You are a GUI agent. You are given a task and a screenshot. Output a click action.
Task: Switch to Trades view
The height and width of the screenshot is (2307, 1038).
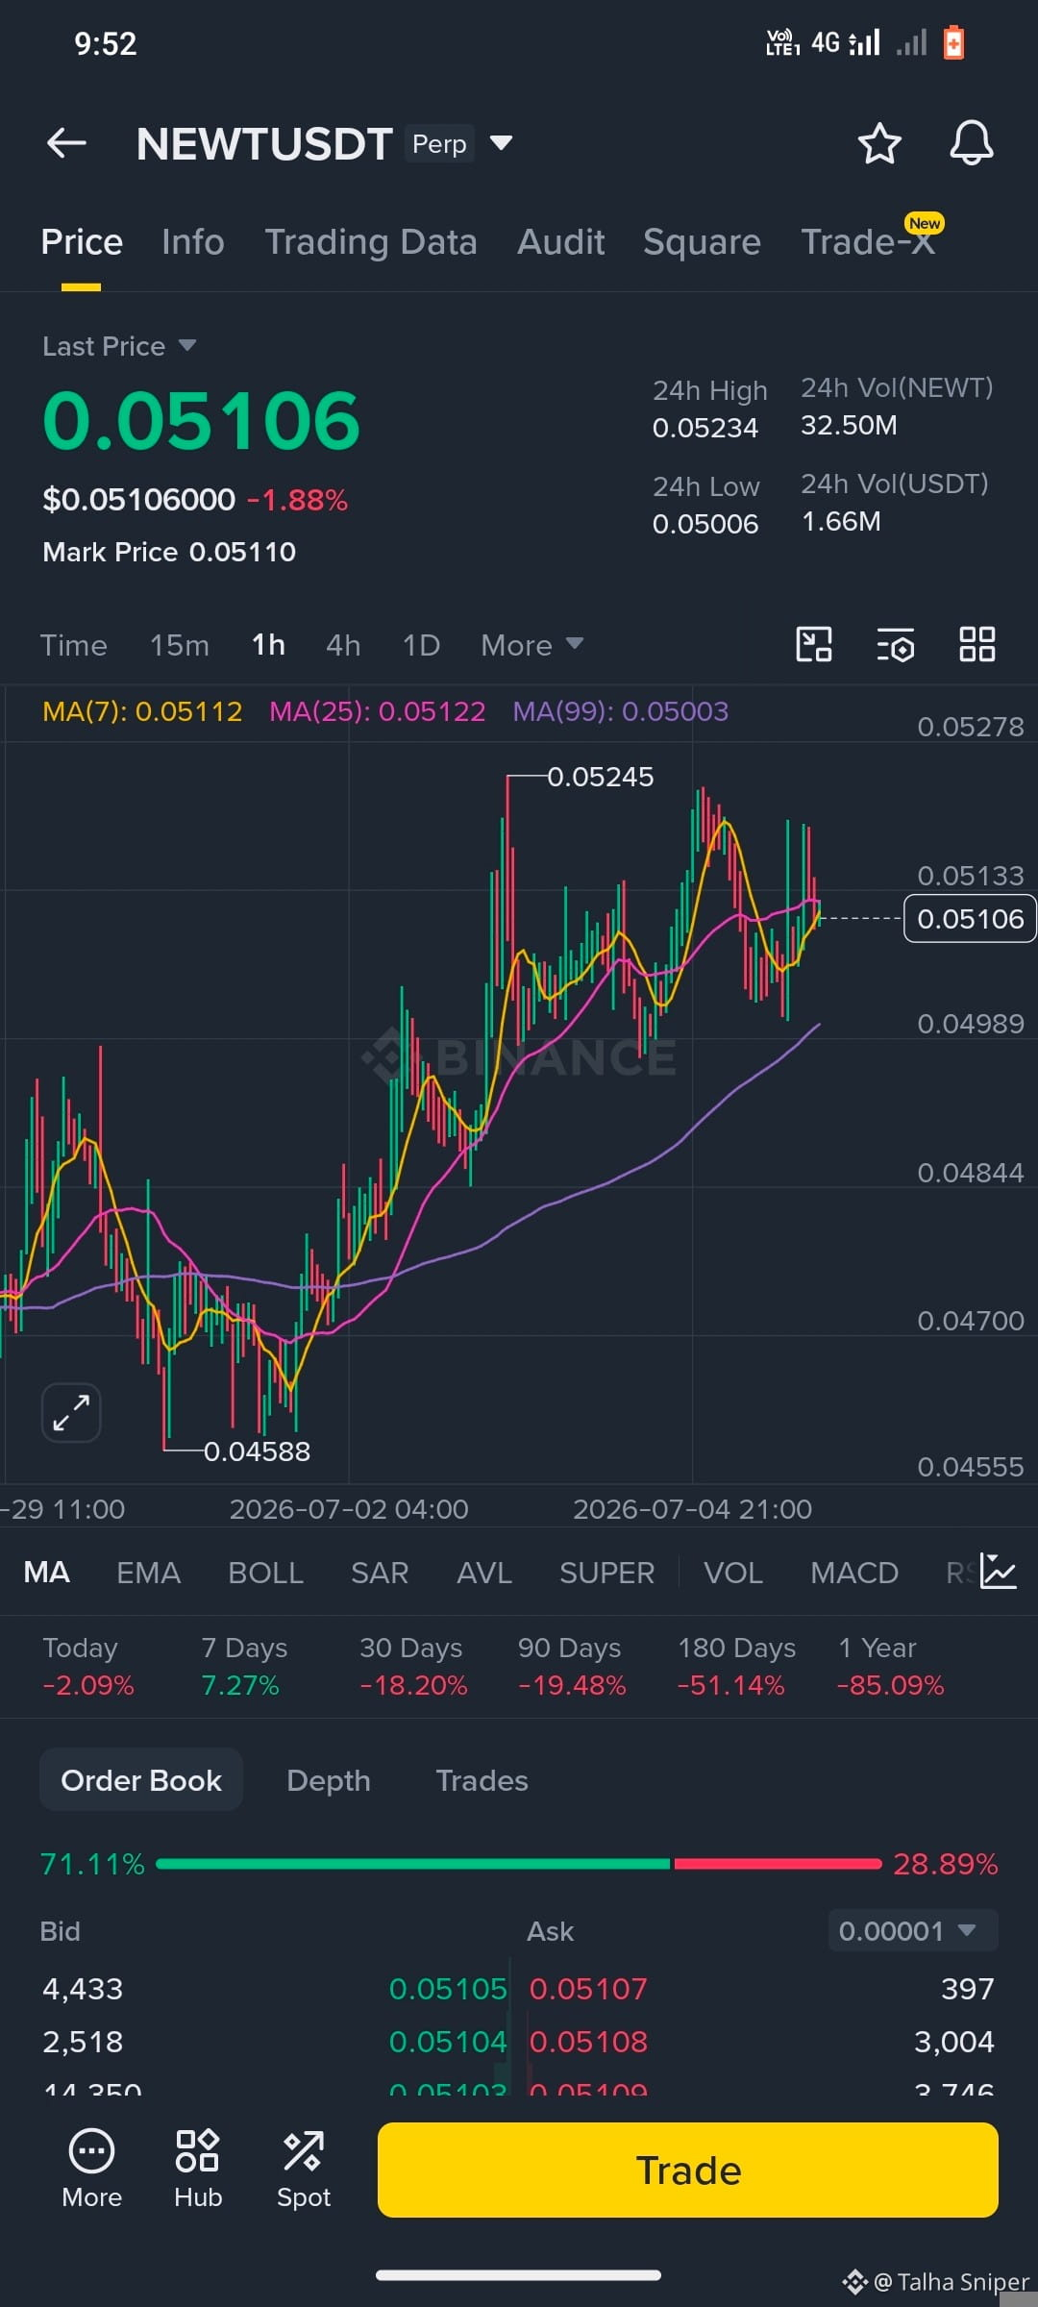[x=482, y=1780]
